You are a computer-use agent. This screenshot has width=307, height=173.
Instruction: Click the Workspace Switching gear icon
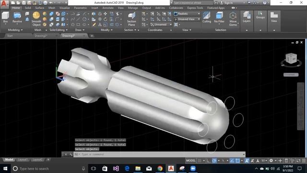click(x=271, y=161)
